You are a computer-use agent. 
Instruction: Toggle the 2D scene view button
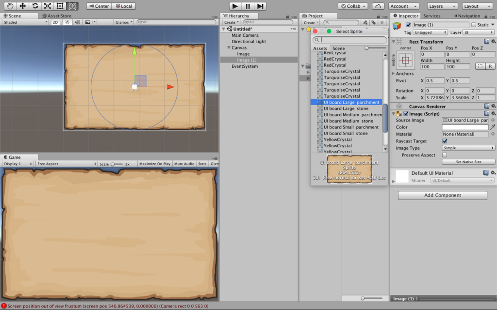click(x=55, y=22)
